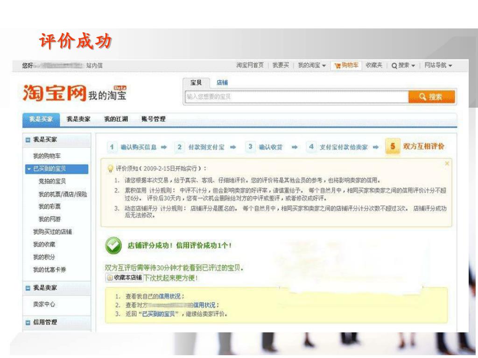Open the 我的淘宝 dropdown in top bar
Screen dimensions: 478x358
point(312,65)
